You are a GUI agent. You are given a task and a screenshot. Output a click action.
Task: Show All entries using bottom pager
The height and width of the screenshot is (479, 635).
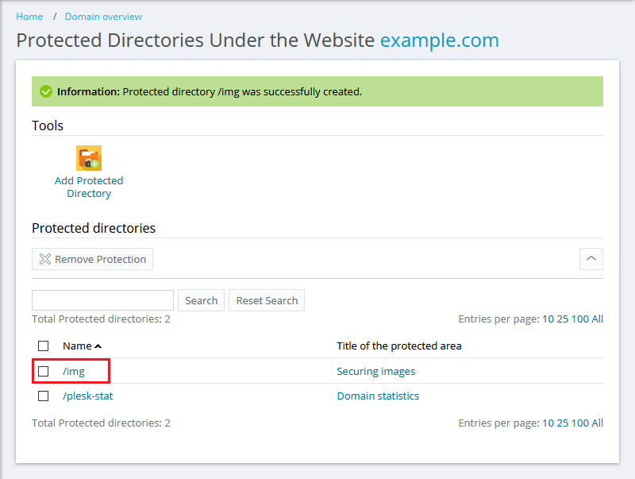(597, 423)
